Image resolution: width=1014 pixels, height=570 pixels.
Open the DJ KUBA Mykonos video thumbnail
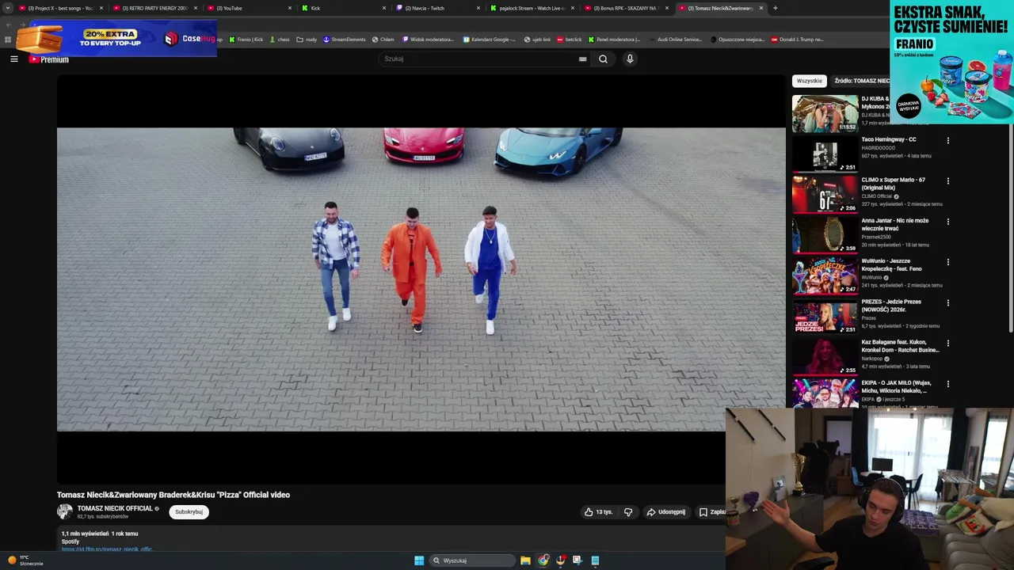[825, 113]
